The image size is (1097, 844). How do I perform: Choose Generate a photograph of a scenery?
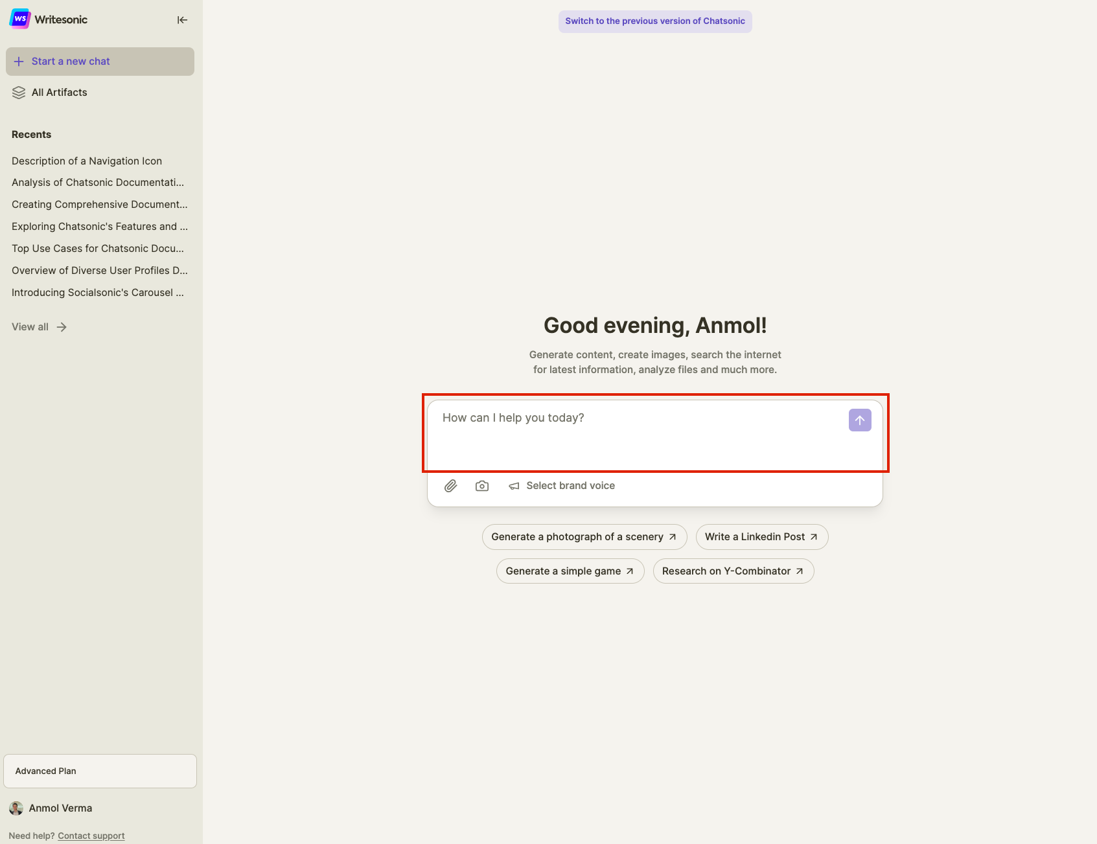coord(584,537)
